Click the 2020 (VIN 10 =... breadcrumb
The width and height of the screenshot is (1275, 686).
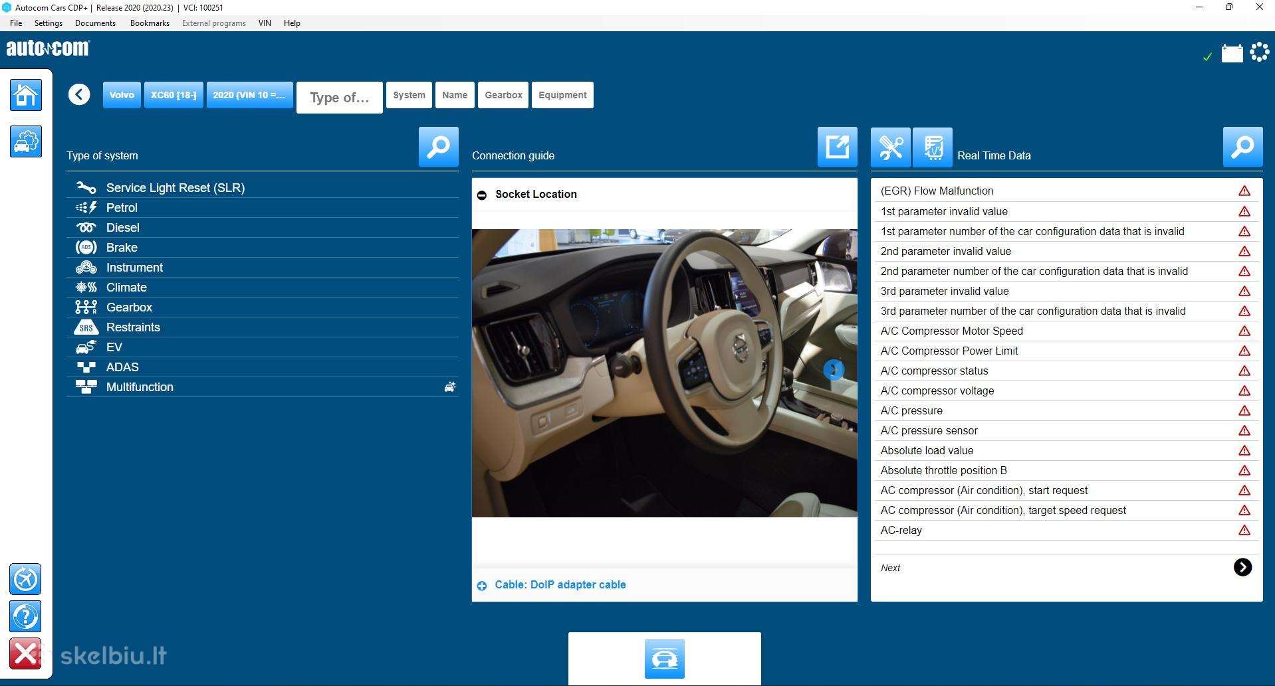click(249, 95)
